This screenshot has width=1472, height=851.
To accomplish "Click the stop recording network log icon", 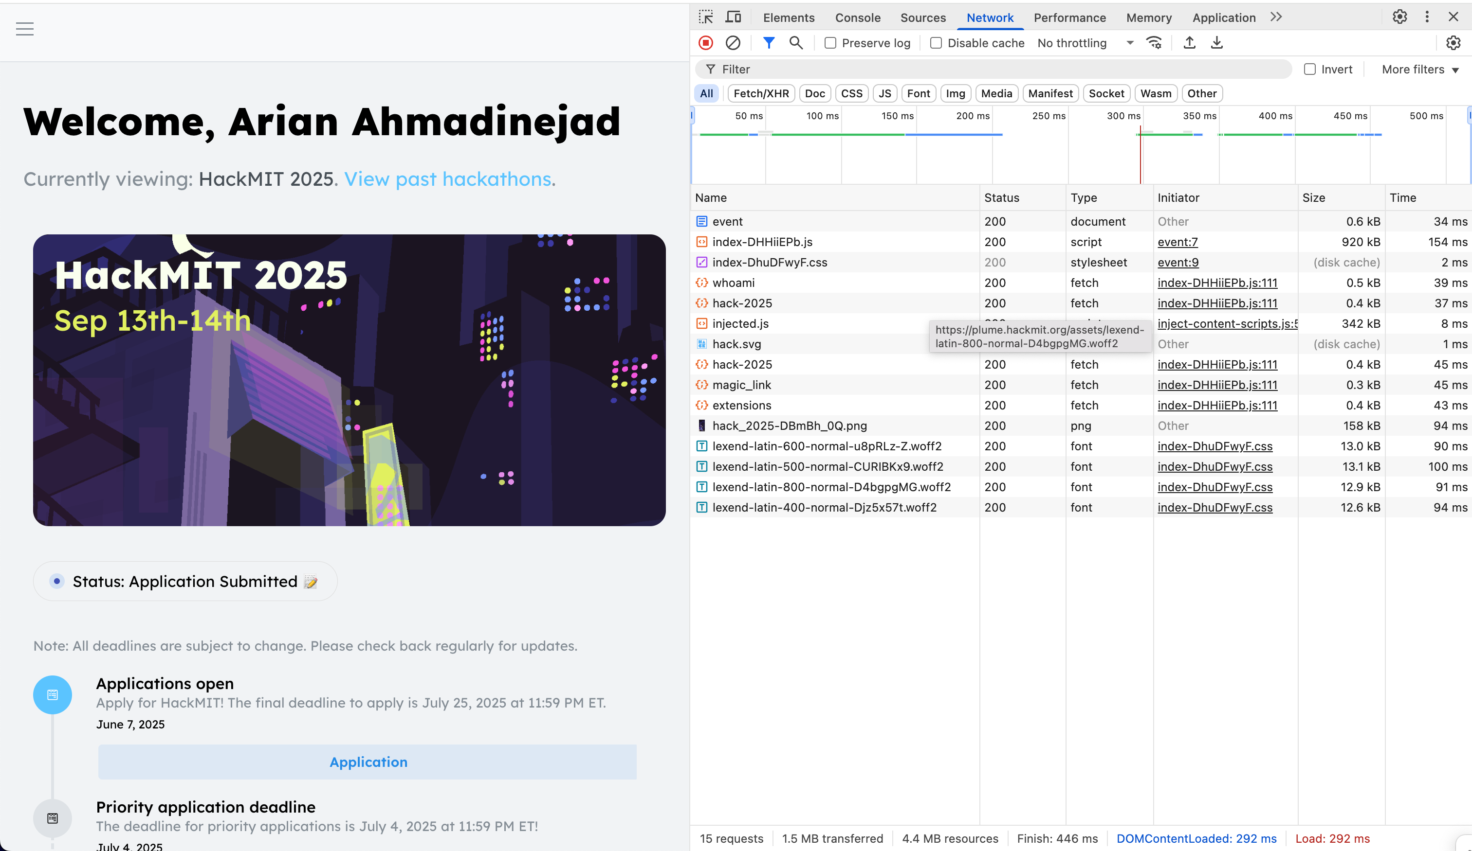I will [706, 43].
